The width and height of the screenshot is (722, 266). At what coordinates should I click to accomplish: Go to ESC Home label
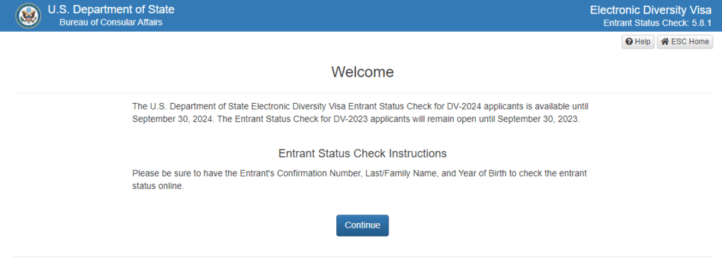690,42
